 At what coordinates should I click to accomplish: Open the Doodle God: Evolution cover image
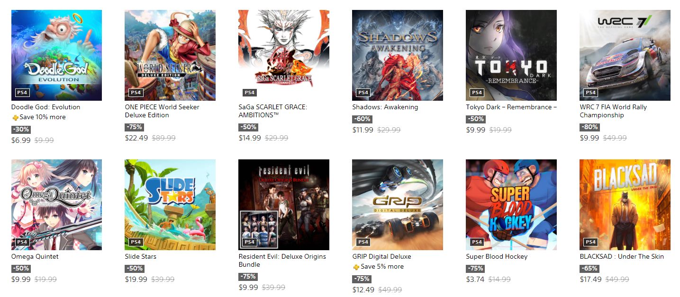click(56, 55)
